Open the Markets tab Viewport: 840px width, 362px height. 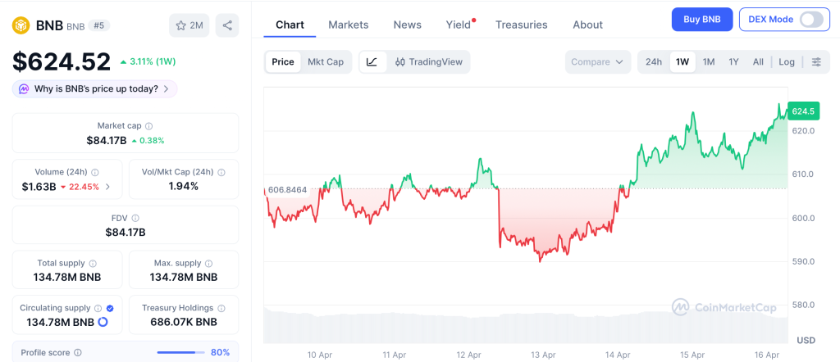click(349, 25)
